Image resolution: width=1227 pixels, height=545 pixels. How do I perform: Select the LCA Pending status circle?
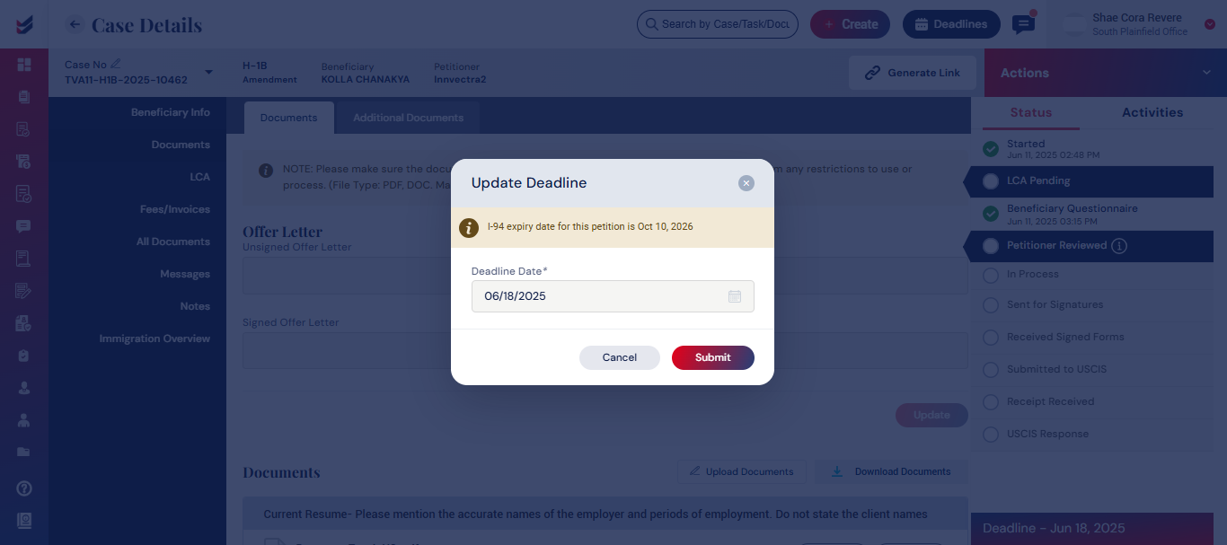(991, 181)
